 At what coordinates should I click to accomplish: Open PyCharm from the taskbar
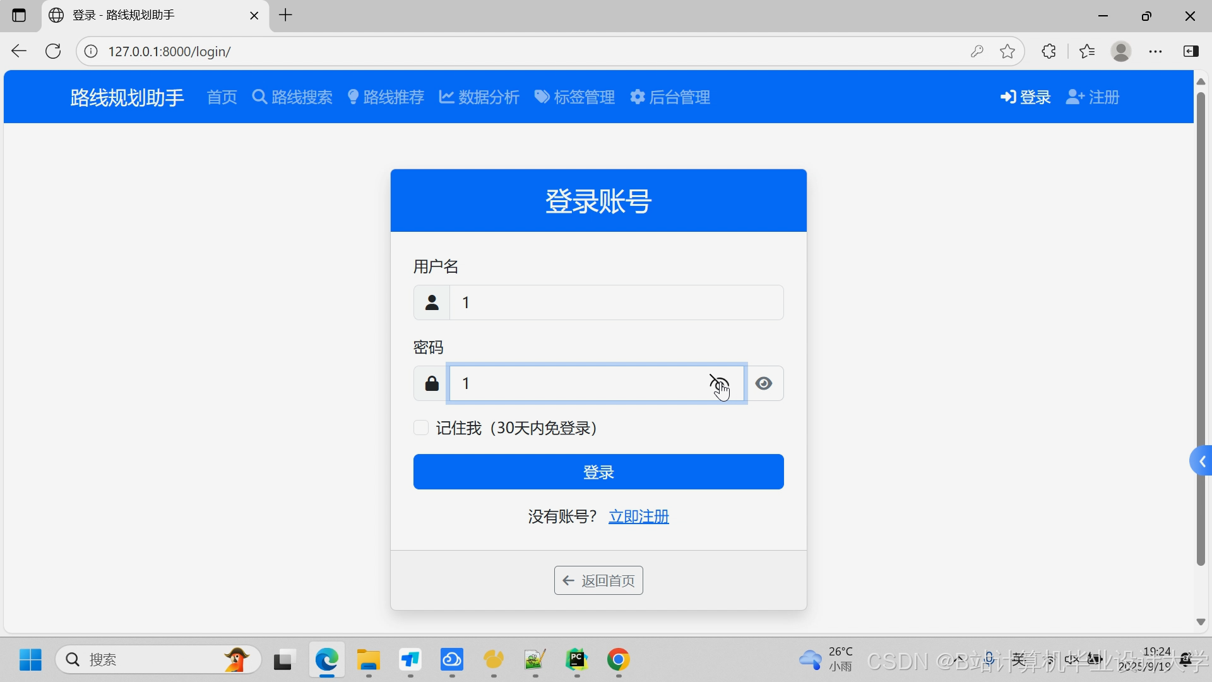[x=576, y=660]
